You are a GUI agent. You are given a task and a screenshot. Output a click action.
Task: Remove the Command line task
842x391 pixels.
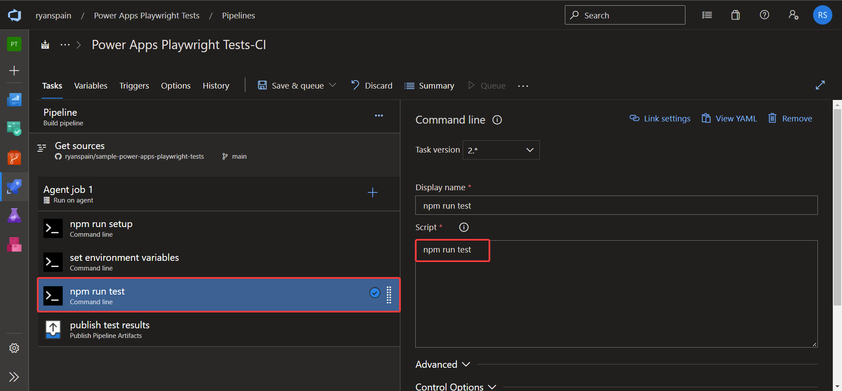point(790,118)
